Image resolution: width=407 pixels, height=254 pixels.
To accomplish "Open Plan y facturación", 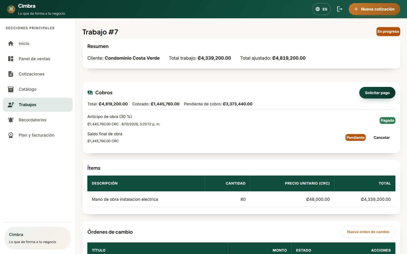I will click(38, 135).
